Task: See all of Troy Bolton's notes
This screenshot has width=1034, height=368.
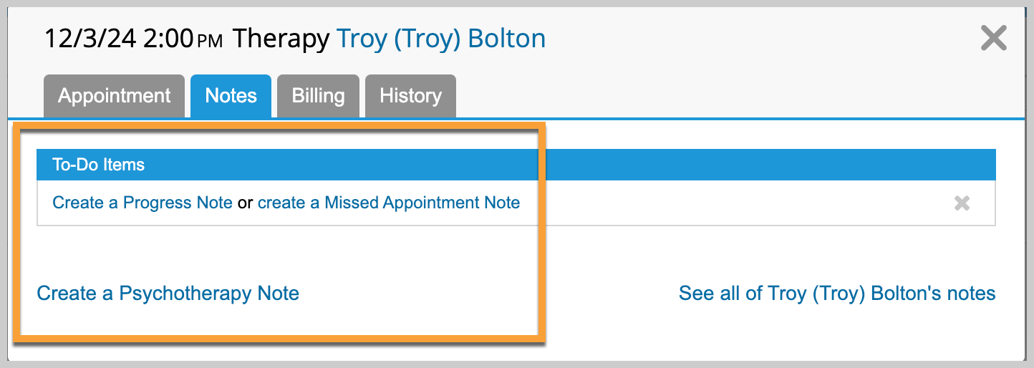Action: pos(836,293)
